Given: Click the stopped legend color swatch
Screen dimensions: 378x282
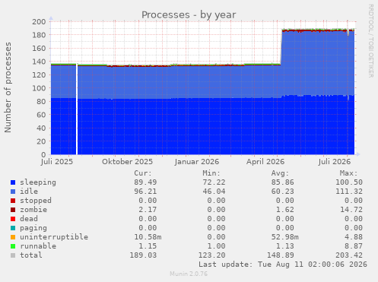Looking at the screenshot, I should [13, 201].
